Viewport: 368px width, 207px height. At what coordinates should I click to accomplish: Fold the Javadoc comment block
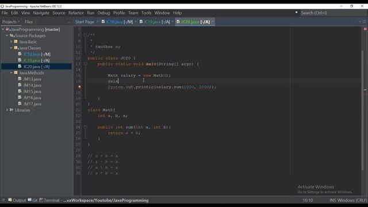click(x=86, y=35)
